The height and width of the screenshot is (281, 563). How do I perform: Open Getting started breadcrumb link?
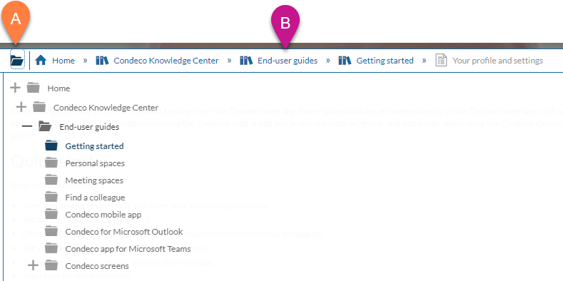pos(385,61)
